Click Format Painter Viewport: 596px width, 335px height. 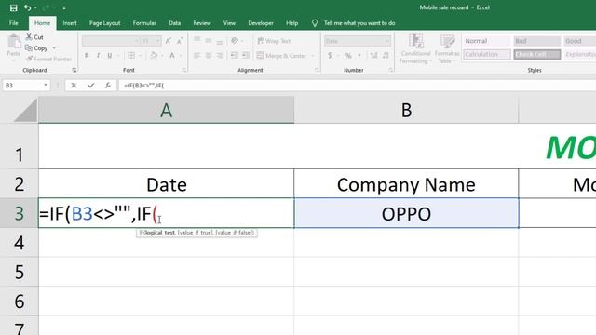pyautogui.click(x=48, y=59)
